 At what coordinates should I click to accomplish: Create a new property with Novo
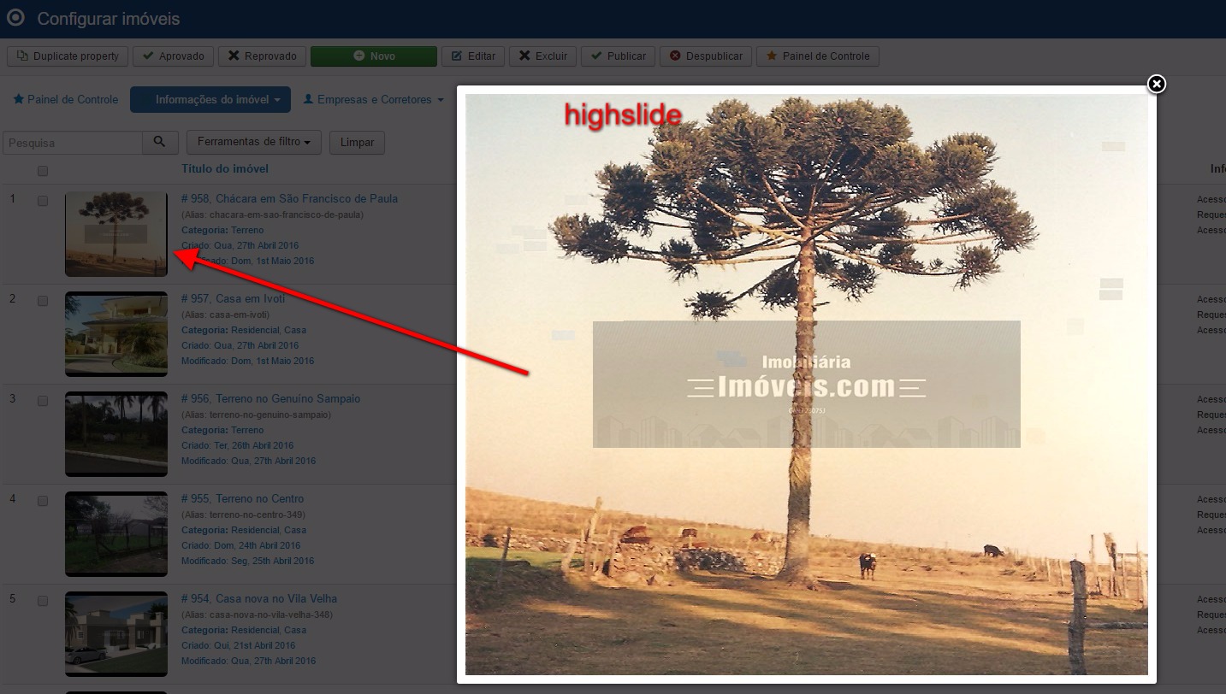tap(374, 56)
